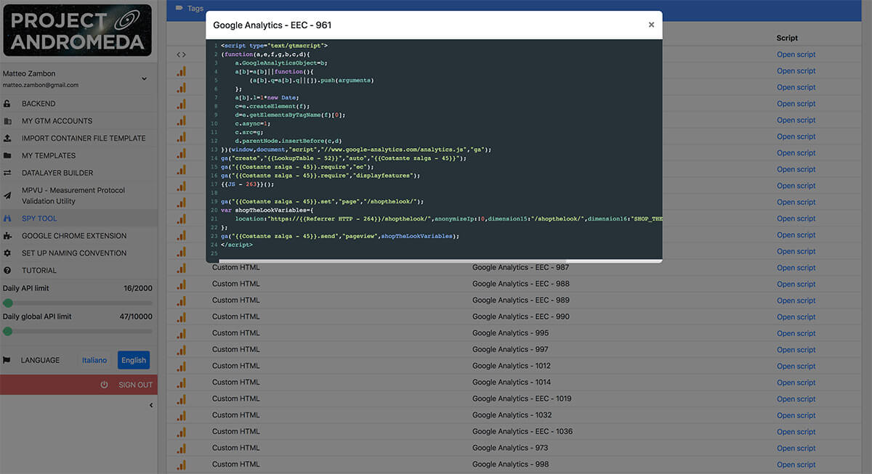The height and width of the screenshot is (474, 872).
Task: Click analytics icon in 1012 row
Action: pos(182,366)
